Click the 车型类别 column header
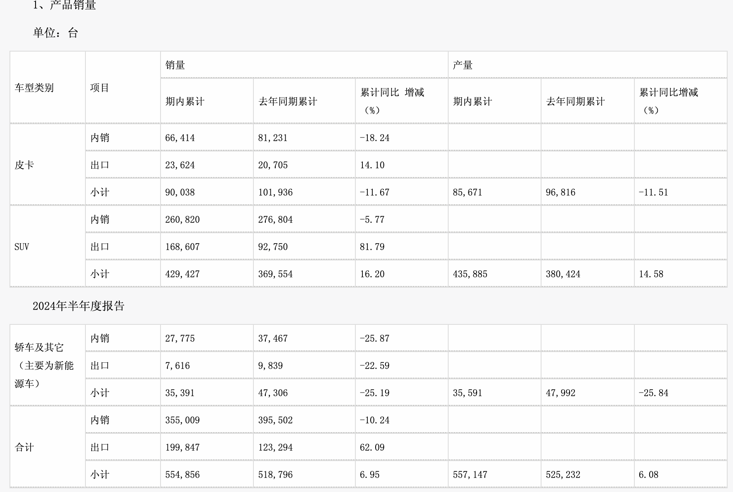Screen dimensions: 733x492 point(34,88)
